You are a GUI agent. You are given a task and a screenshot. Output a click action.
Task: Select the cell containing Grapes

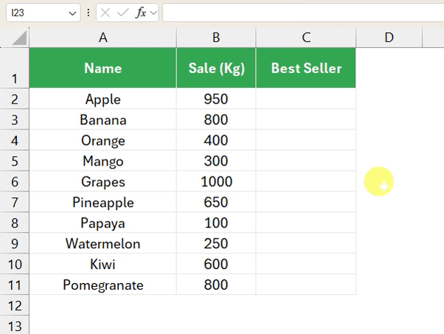click(x=103, y=182)
